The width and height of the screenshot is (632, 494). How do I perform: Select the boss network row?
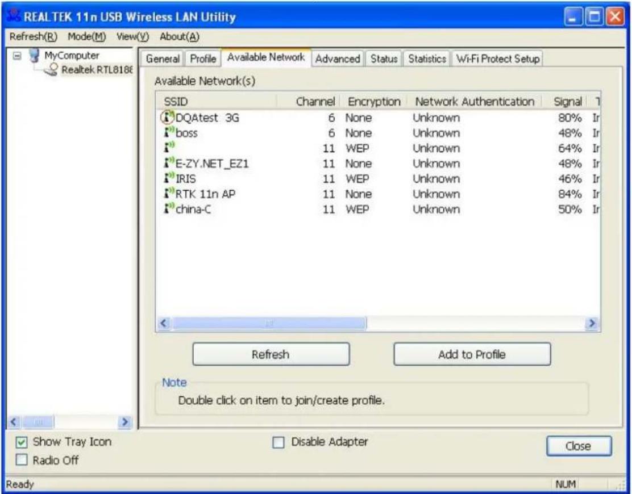click(x=378, y=133)
